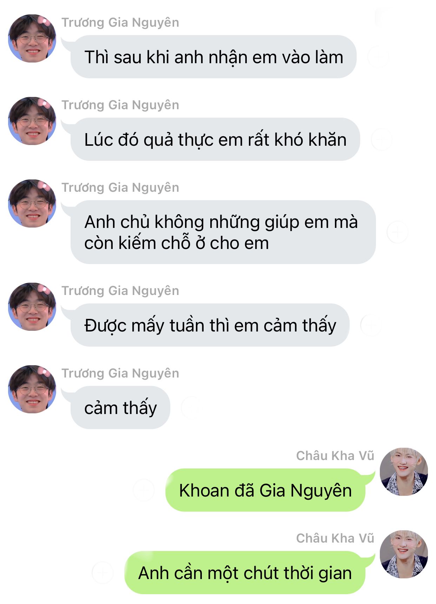Click plus reaction icon beside 'Anh cần một chút' bubble
436x604 pixels.
pos(103,573)
